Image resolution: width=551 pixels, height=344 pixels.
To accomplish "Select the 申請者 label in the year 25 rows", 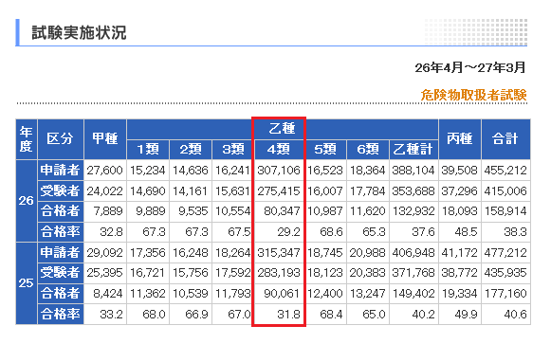I will coord(61,252).
